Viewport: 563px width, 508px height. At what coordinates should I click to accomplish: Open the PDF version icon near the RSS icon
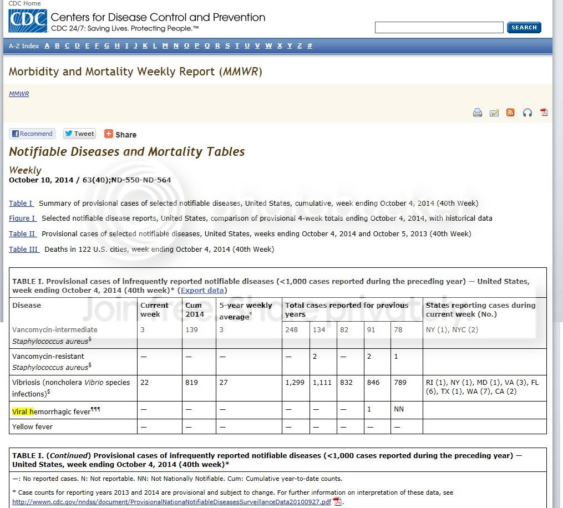click(x=544, y=113)
